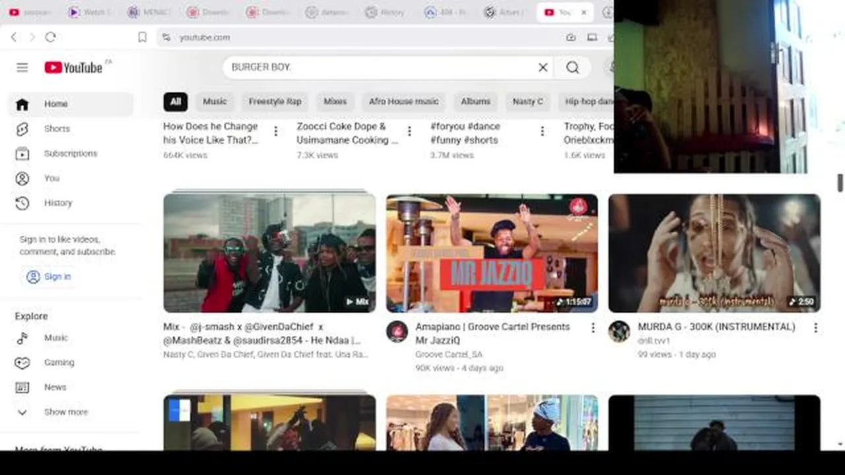This screenshot has width=845, height=475.
Task: Close the active YouTube tab
Action: (x=584, y=13)
